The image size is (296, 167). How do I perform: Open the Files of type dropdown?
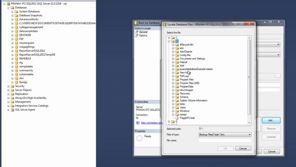coord(250,135)
